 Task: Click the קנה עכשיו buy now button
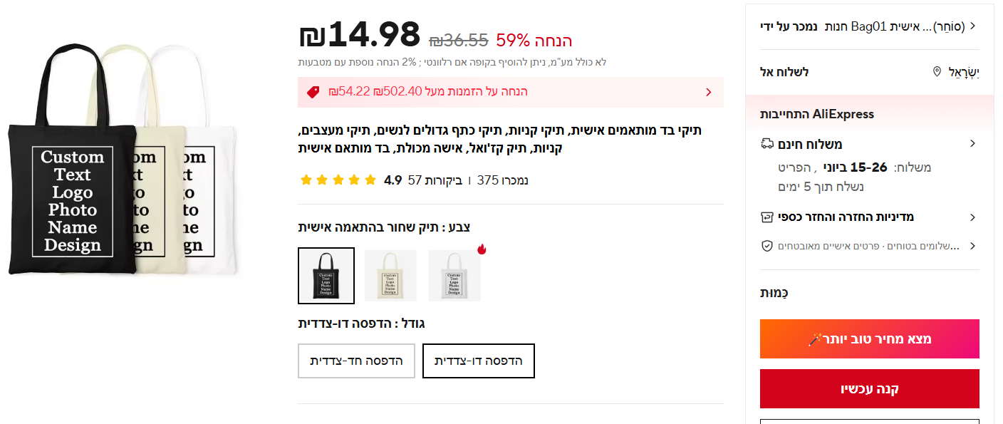869,388
